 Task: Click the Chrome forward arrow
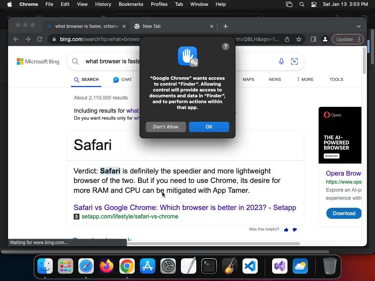click(x=28, y=39)
